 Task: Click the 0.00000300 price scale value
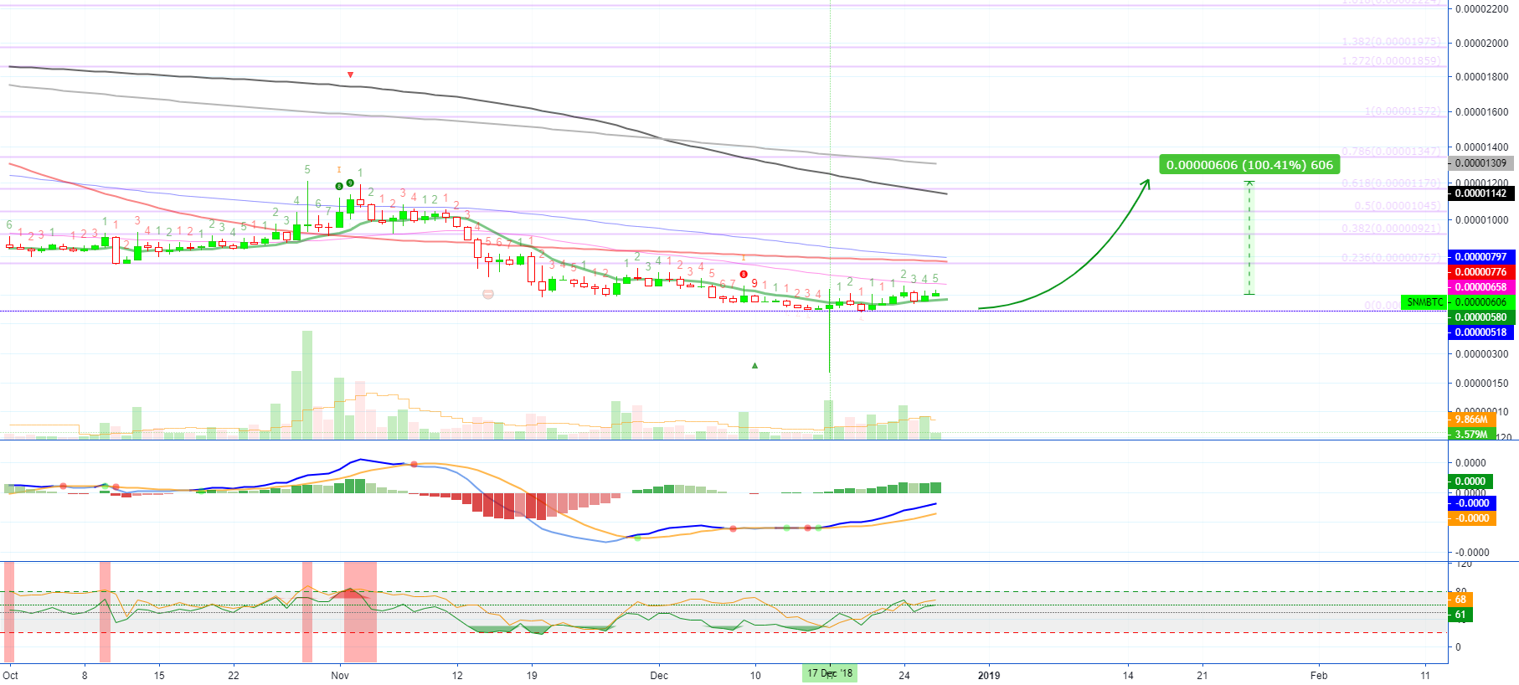(x=1481, y=354)
